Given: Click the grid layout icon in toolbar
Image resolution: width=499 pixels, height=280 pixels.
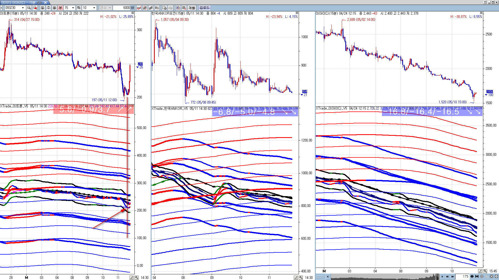Looking at the screenshot, I should coord(184,8).
